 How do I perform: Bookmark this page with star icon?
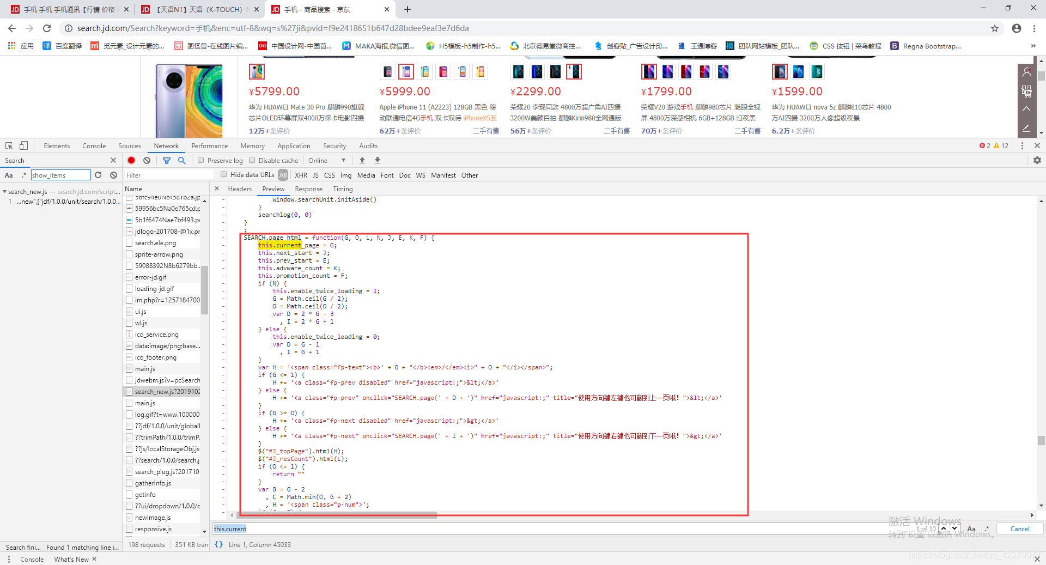995,28
